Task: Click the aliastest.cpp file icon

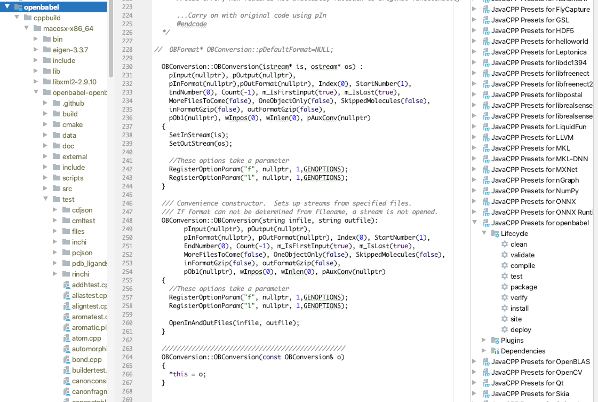Action: 66,295
